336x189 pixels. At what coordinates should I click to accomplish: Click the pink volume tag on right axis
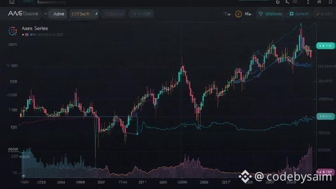325,172
